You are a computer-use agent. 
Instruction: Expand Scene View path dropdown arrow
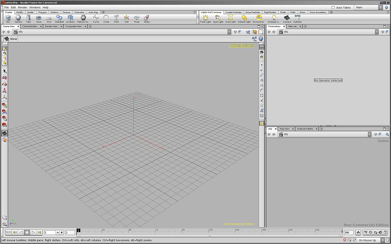[229, 32]
